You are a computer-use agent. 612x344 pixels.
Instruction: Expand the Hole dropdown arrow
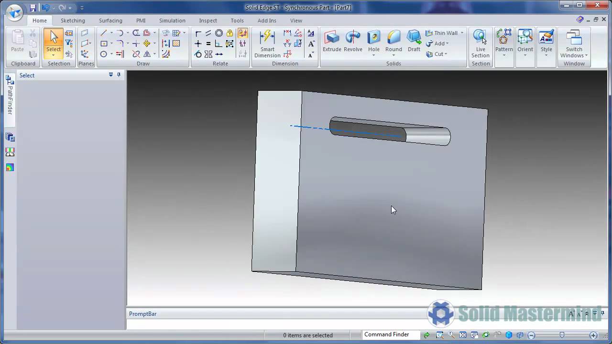(374, 55)
